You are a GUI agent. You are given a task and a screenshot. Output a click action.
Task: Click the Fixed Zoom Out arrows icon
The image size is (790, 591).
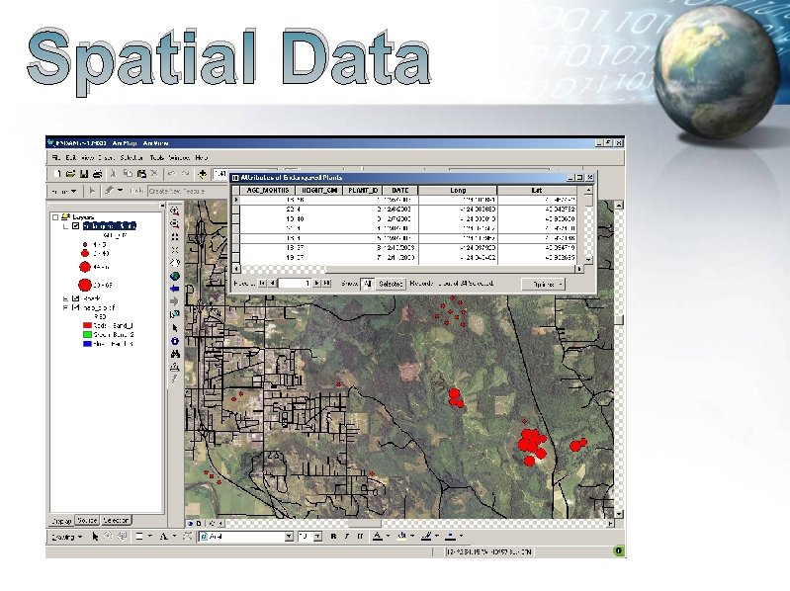coord(175,250)
